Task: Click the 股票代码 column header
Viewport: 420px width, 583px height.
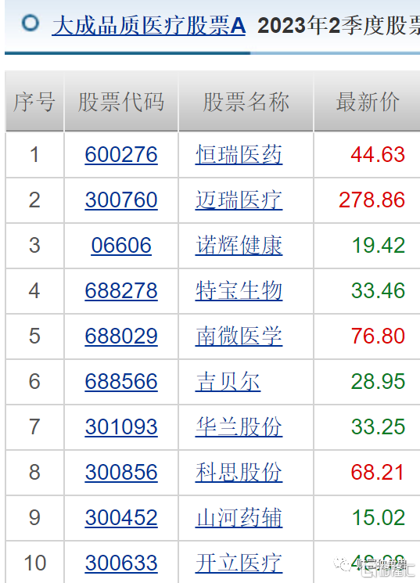Action: [x=121, y=102]
